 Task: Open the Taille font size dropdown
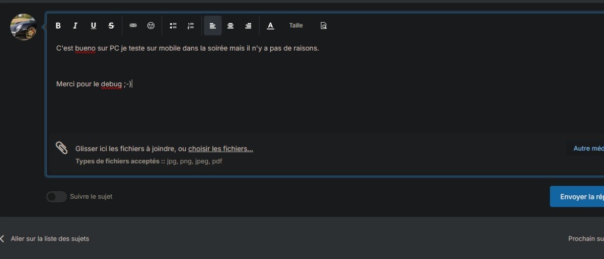(x=296, y=26)
